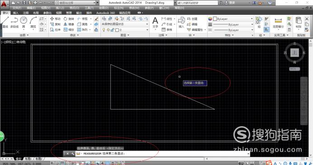
Task: Select the Line (直线) drawing tool
Action: (x=5, y=23)
